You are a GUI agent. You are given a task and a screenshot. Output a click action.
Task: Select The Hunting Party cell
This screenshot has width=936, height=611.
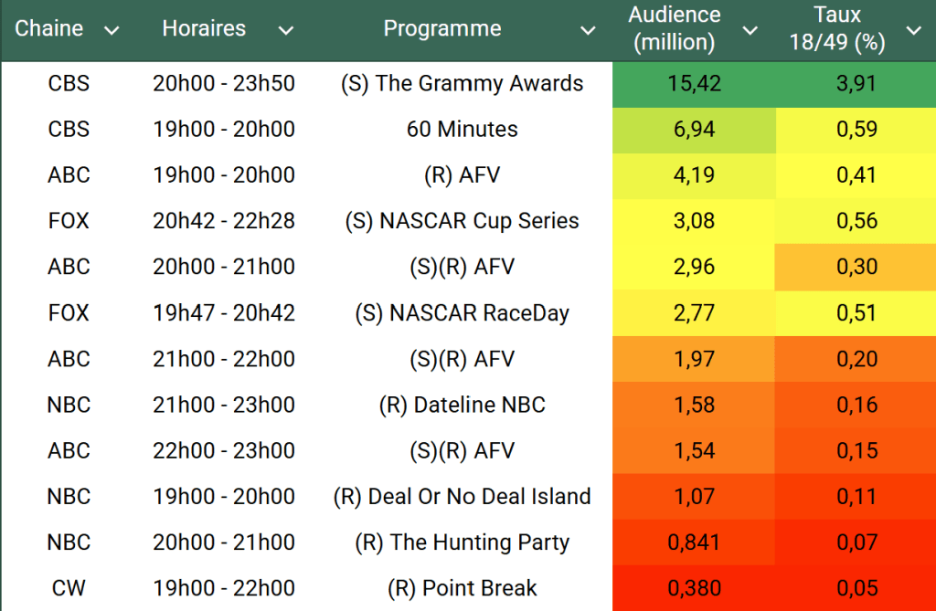(x=462, y=543)
